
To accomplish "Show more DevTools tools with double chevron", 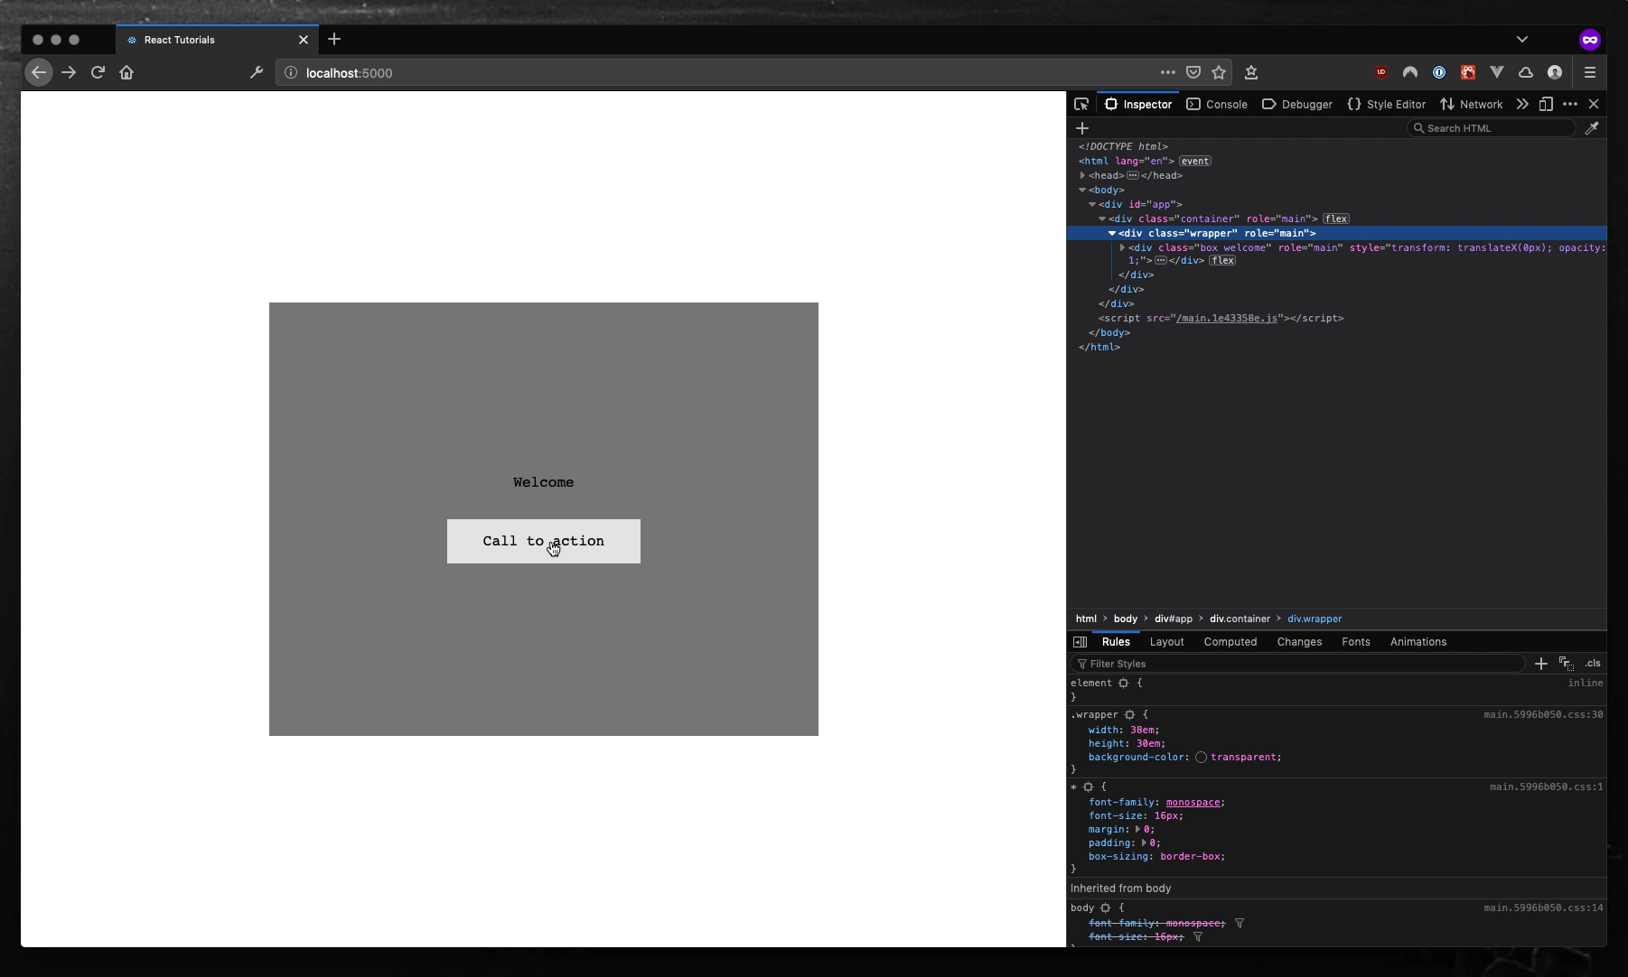I will pos(1522,104).
